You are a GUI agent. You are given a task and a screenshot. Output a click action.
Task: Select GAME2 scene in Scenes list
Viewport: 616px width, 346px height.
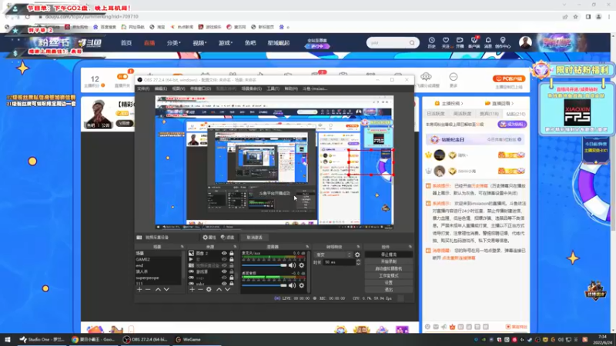coord(159,259)
